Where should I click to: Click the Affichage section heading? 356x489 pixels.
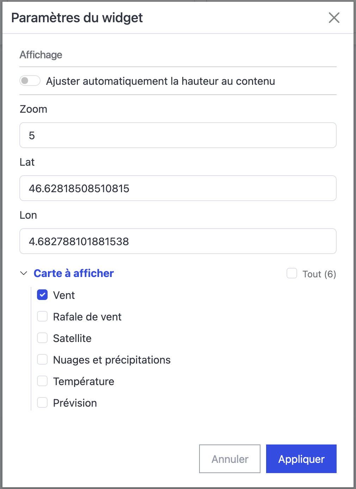[x=41, y=55]
